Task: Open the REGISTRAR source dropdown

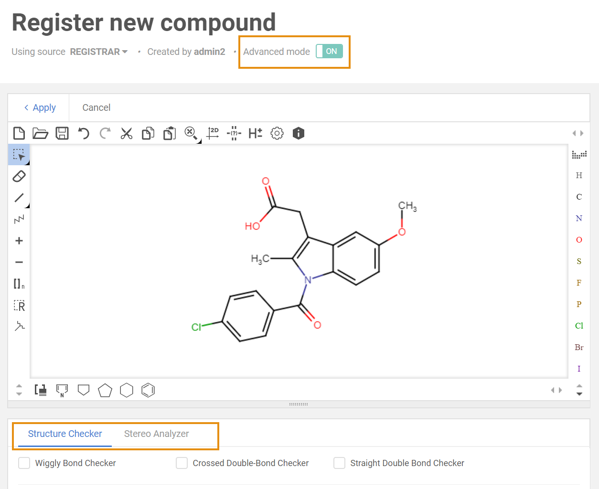Action: pyautogui.click(x=99, y=52)
